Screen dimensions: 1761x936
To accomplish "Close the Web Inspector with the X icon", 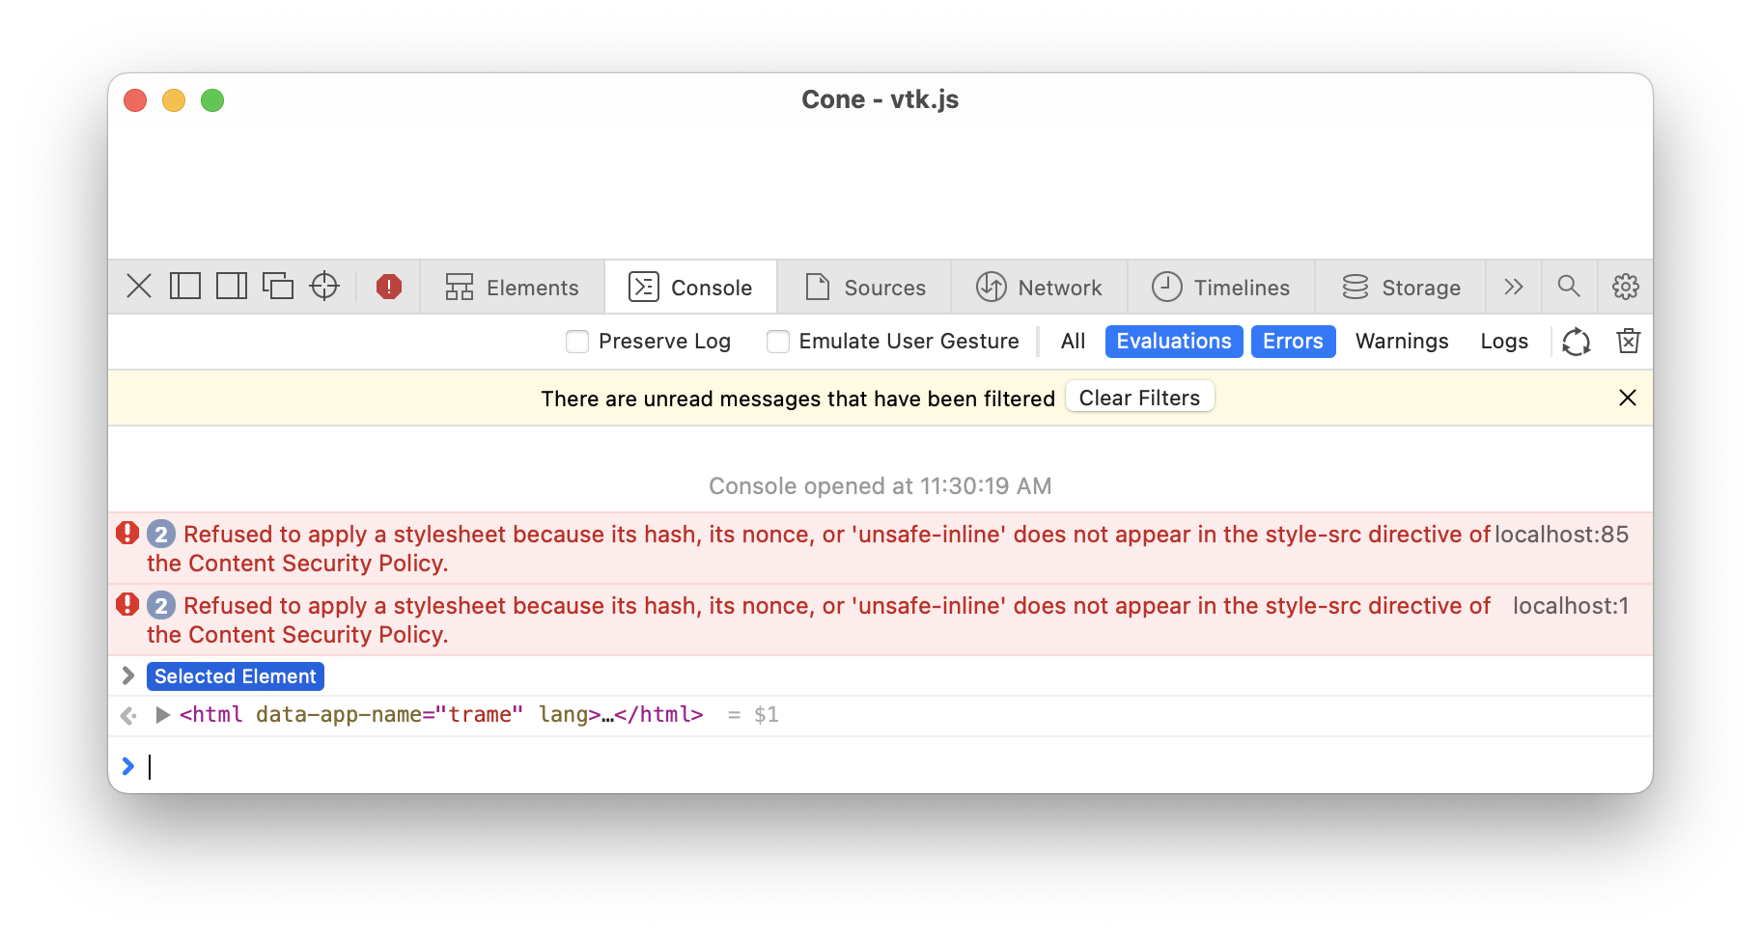I will (139, 287).
